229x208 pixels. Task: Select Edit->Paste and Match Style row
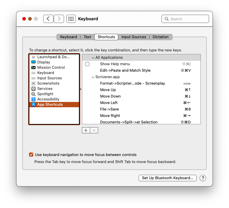click(142, 71)
